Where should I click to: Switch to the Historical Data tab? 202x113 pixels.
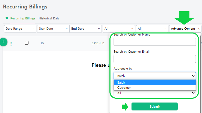(x=49, y=18)
